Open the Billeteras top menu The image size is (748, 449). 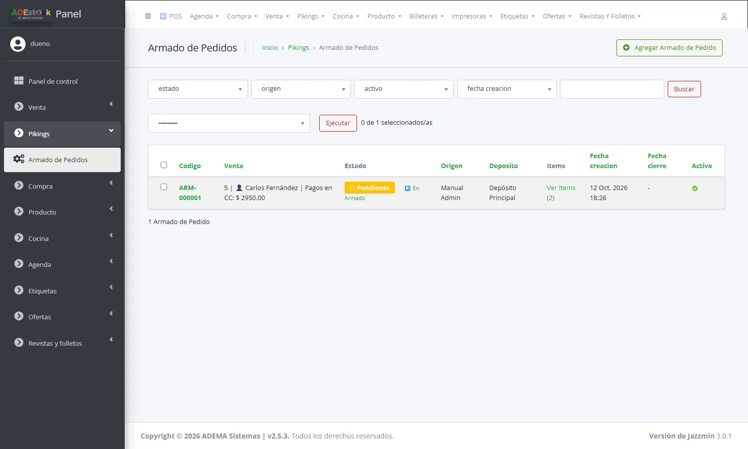pyautogui.click(x=426, y=16)
